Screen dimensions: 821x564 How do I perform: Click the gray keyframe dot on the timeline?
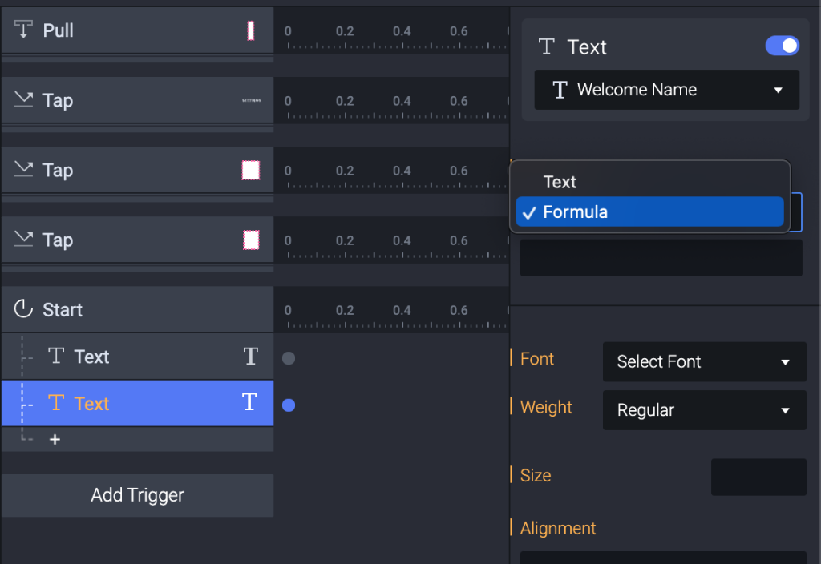pyautogui.click(x=289, y=358)
